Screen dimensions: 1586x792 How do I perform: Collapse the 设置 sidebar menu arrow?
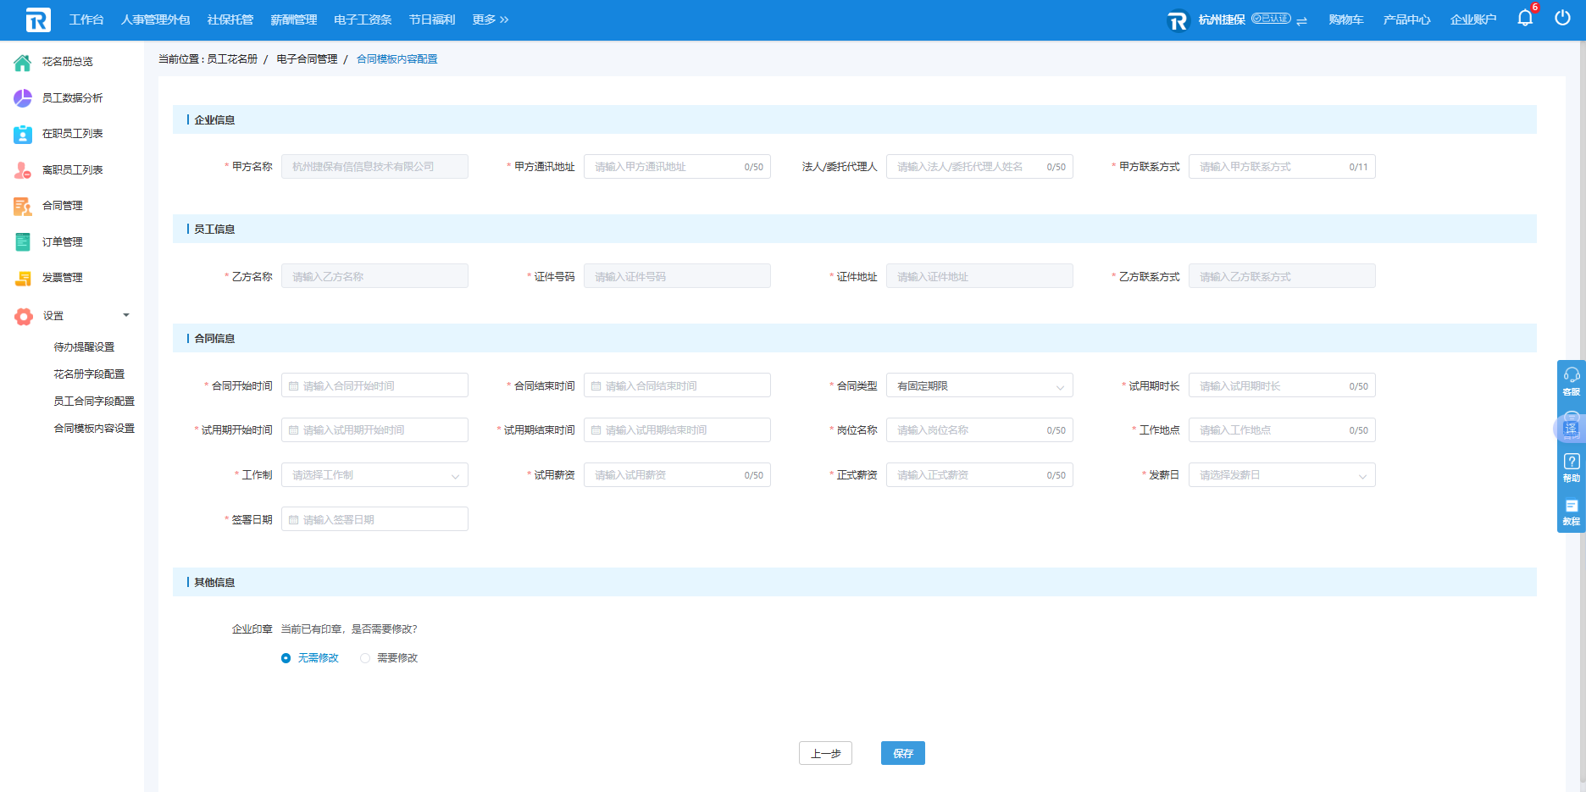tap(126, 315)
